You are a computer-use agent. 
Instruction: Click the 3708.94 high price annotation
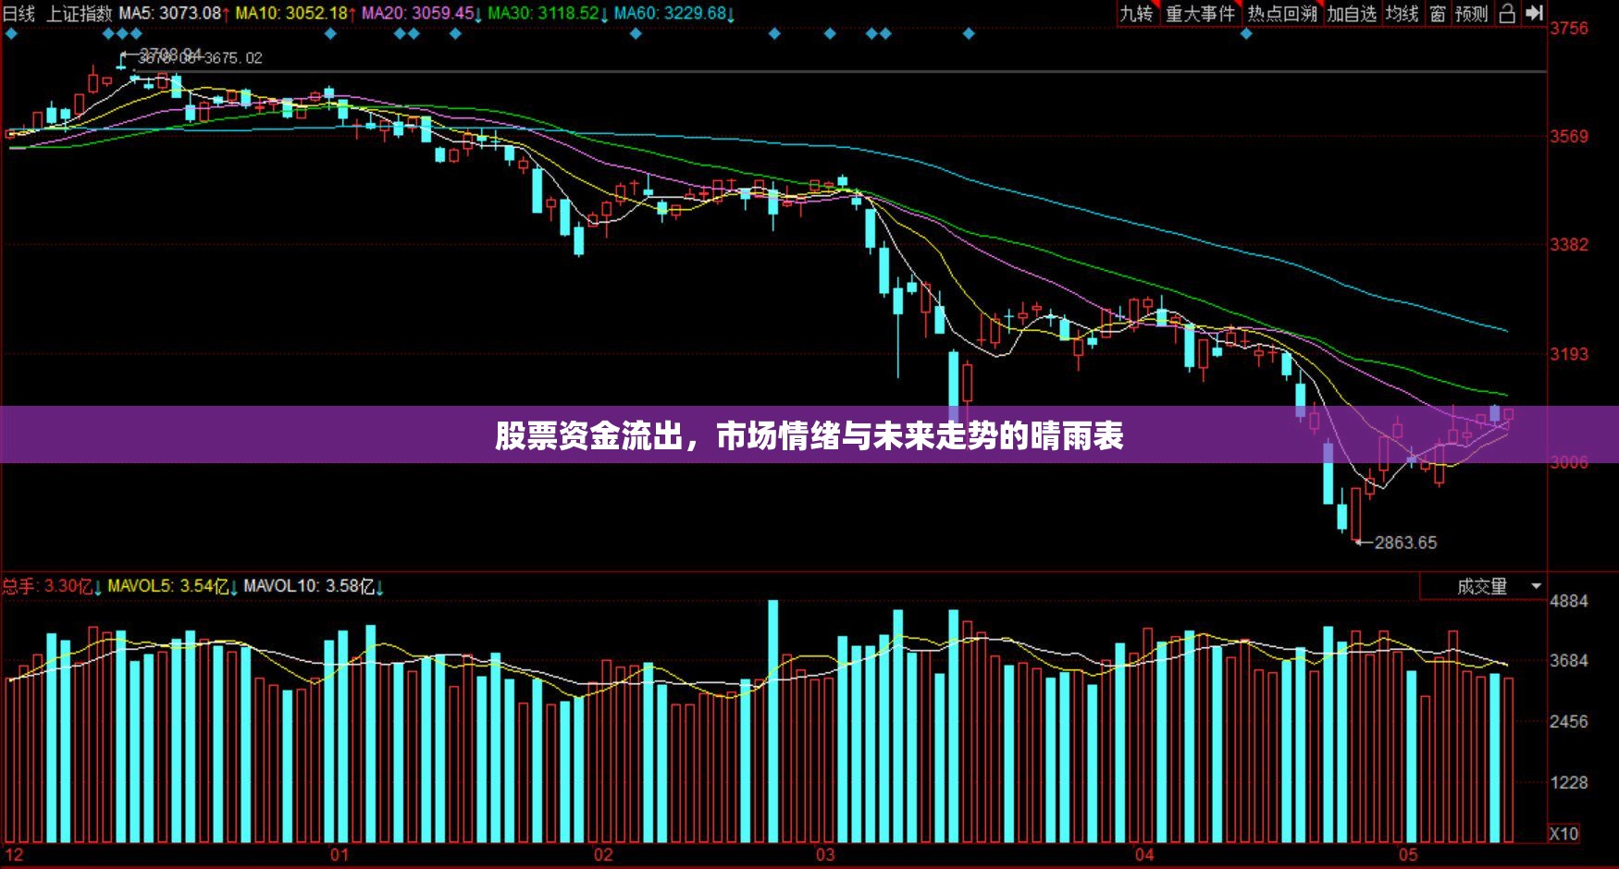170,54
